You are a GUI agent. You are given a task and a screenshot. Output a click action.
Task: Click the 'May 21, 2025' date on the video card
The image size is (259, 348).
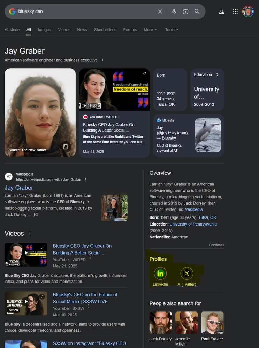point(93,152)
